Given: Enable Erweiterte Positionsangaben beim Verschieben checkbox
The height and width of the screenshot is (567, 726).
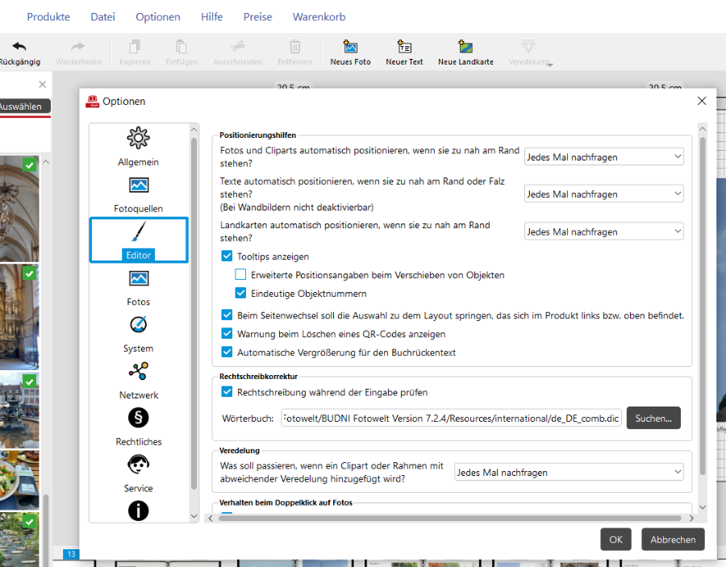Looking at the screenshot, I should pyautogui.click(x=241, y=275).
